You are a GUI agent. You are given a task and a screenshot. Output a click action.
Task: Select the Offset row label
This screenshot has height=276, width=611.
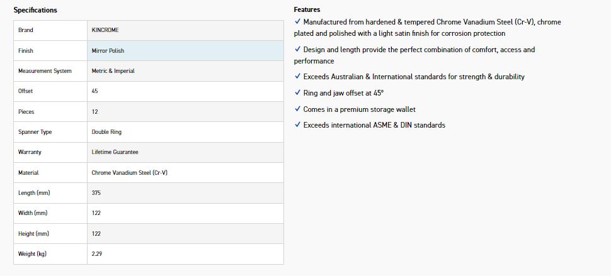click(x=26, y=91)
